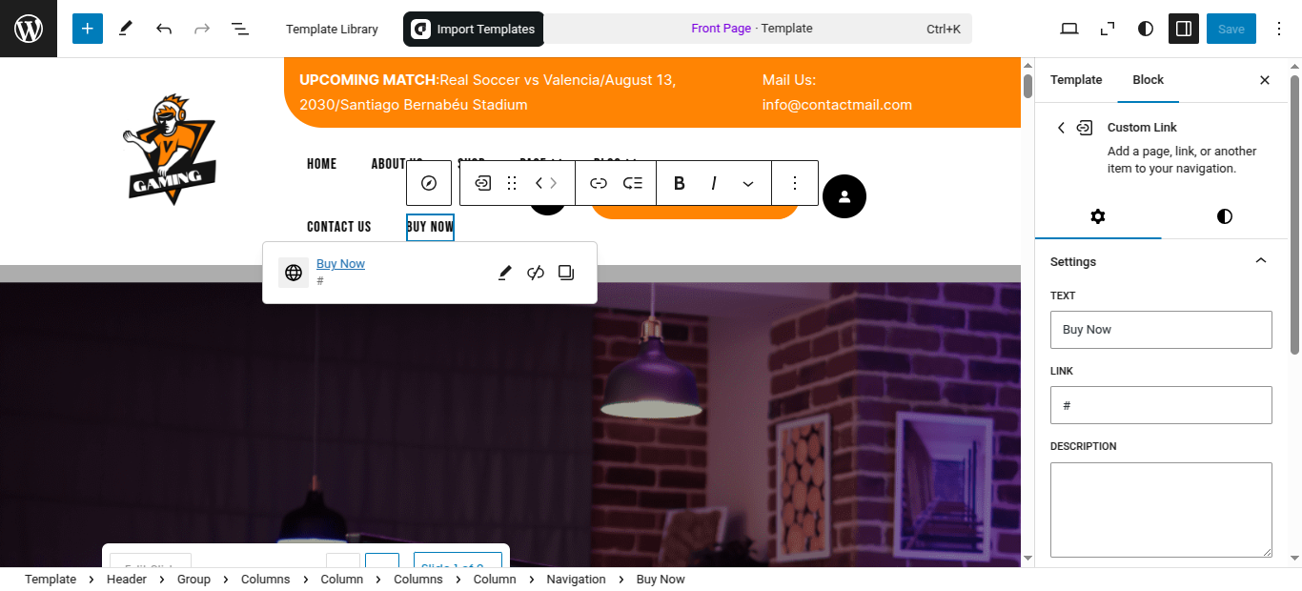Open the Template Library

point(332,30)
